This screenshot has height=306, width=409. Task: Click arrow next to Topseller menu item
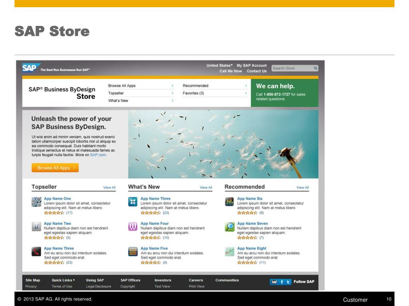coord(173,93)
